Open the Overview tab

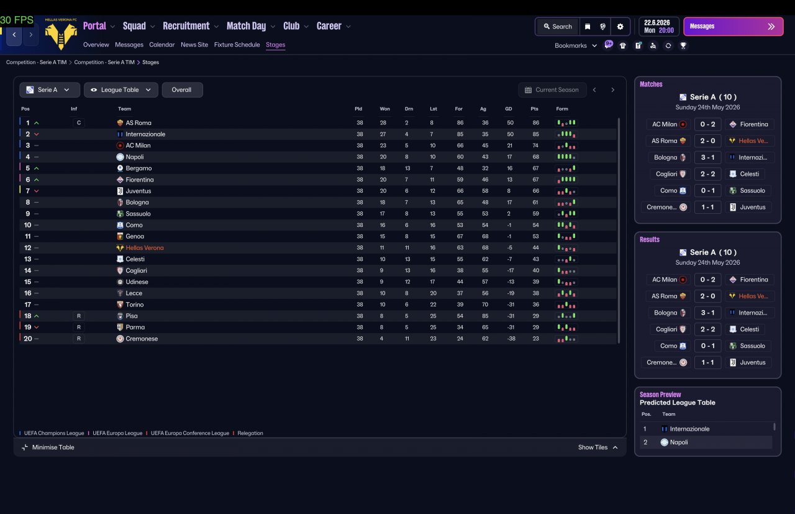pos(96,45)
